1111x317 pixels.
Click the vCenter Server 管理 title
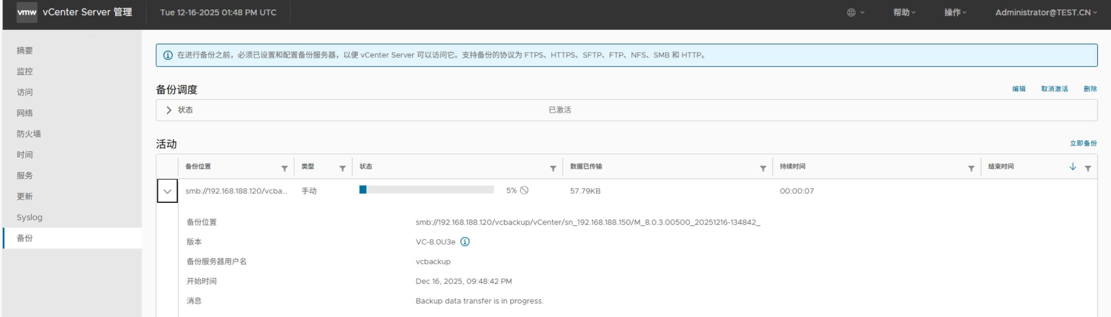click(x=87, y=12)
